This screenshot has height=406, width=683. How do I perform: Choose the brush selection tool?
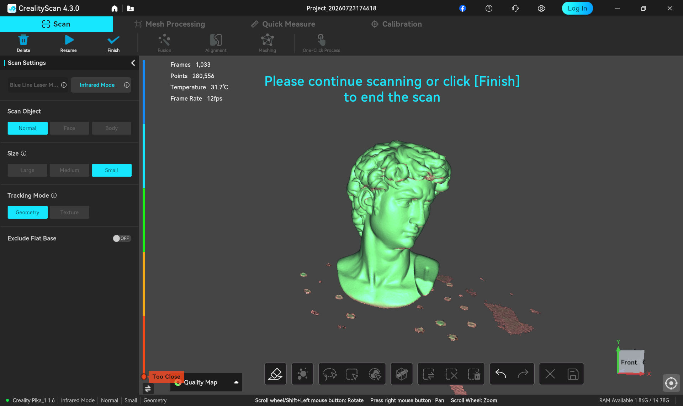pos(375,374)
